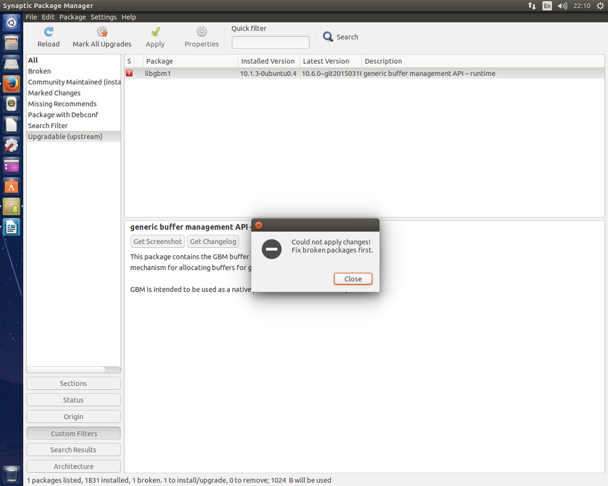Show the Search Results view
Screen dimensions: 608x486
(74, 450)
